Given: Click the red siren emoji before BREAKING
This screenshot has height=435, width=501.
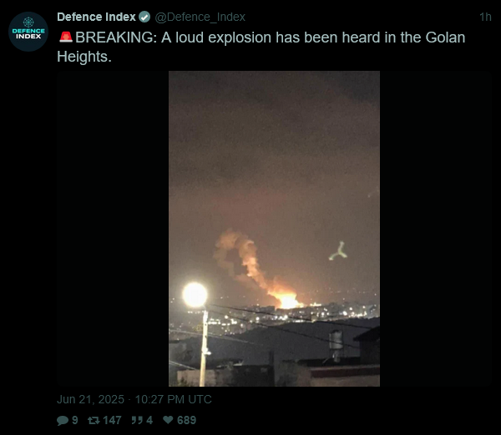Looking at the screenshot, I should 66,37.
